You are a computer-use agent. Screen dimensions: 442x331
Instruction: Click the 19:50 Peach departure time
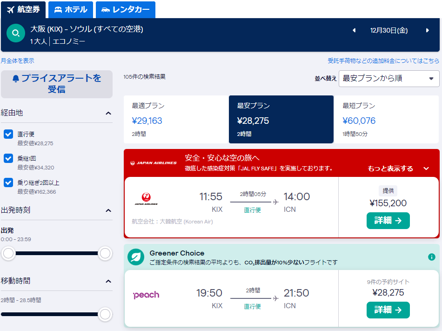[209, 293]
